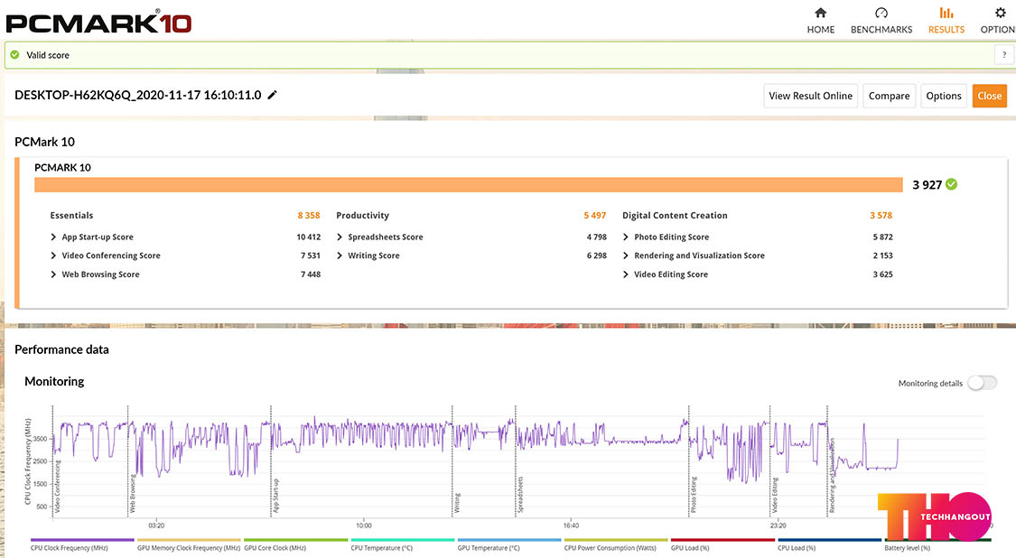The height and width of the screenshot is (558, 1016).
Task: Click the Photo Editing marker on chart
Action: pos(693,495)
